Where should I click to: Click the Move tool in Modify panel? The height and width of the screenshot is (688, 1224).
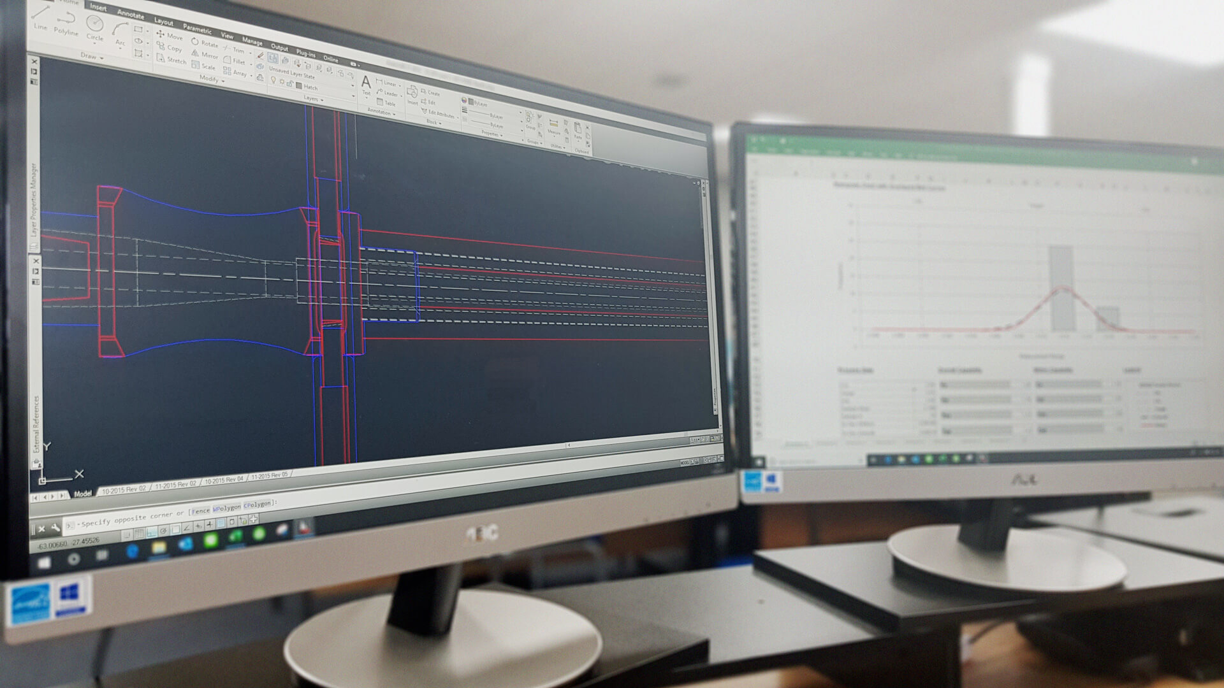click(x=169, y=36)
